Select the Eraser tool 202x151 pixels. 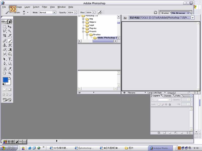click(5, 49)
